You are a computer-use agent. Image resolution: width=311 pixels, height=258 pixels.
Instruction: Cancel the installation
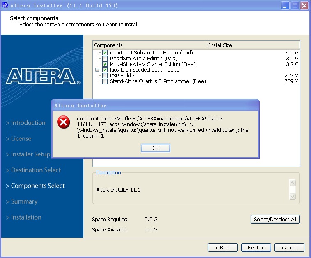point(289,247)
